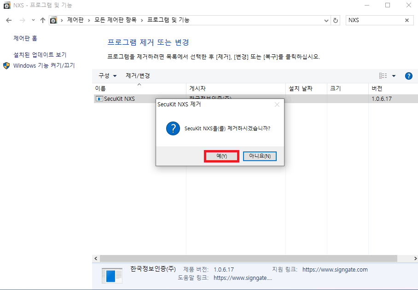Open the 구성 dropdown menu
The height and width of the screenshot is (290, 418).
107,75
